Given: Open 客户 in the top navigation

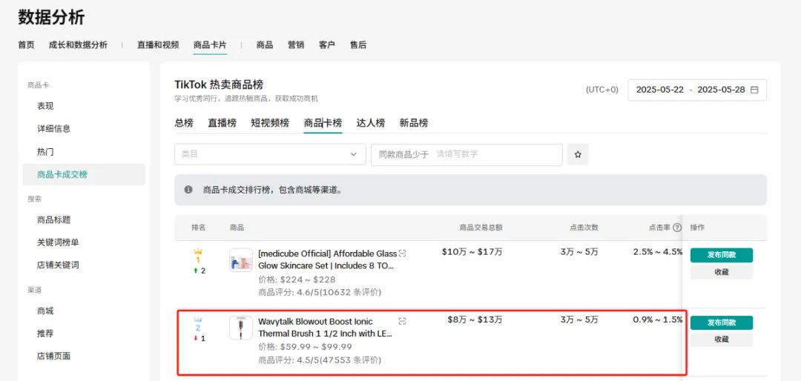Looking at the screenshot, I should pyautogui.click(x=327, y=45).
